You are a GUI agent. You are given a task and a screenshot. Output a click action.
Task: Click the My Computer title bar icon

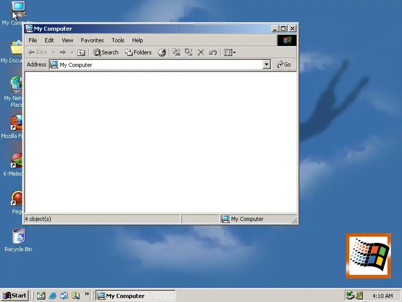pos(29,29)
